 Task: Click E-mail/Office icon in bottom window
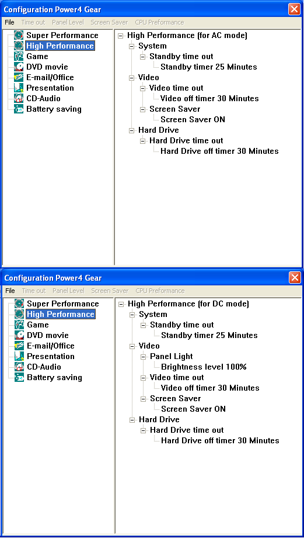(x=19, y=346)
